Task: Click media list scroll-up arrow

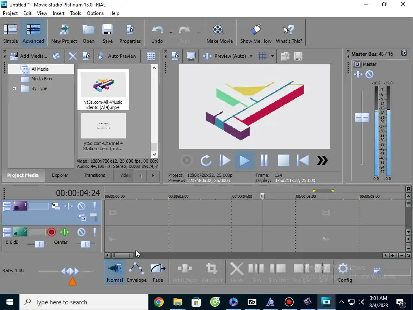Action: click(154, 68)
